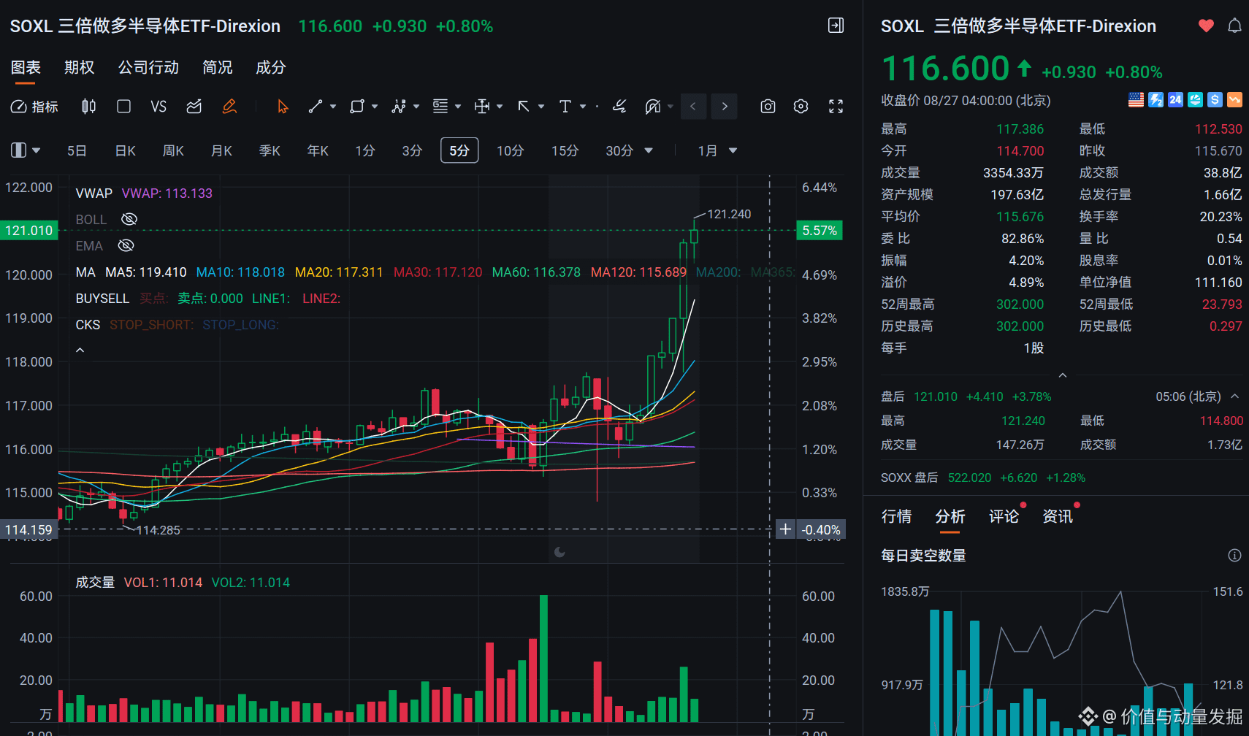Screen dimensions: 1249x736
Task: Go to previous drawing with left arrow
Action: (x=693, y=107)
